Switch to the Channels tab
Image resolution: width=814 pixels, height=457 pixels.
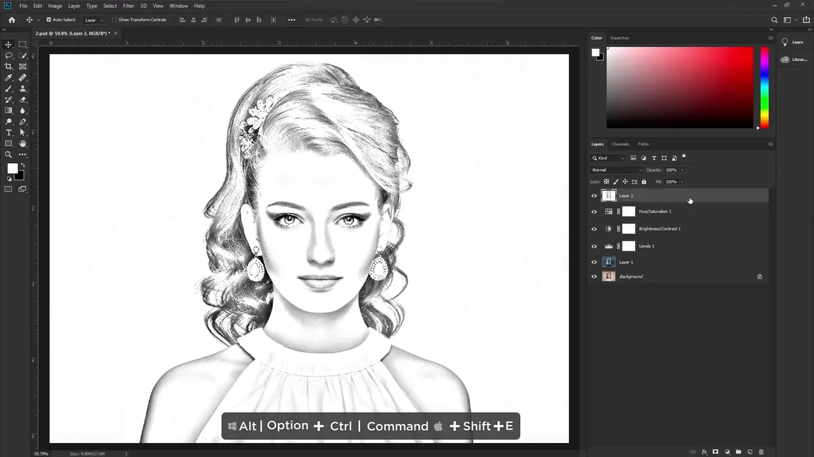[x=620, y=144]
